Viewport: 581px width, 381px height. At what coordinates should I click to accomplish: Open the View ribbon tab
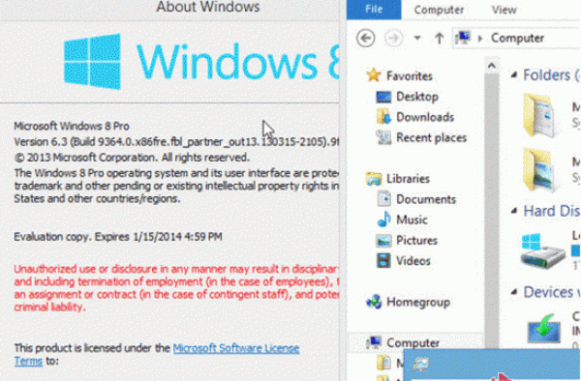click(504, 10)
